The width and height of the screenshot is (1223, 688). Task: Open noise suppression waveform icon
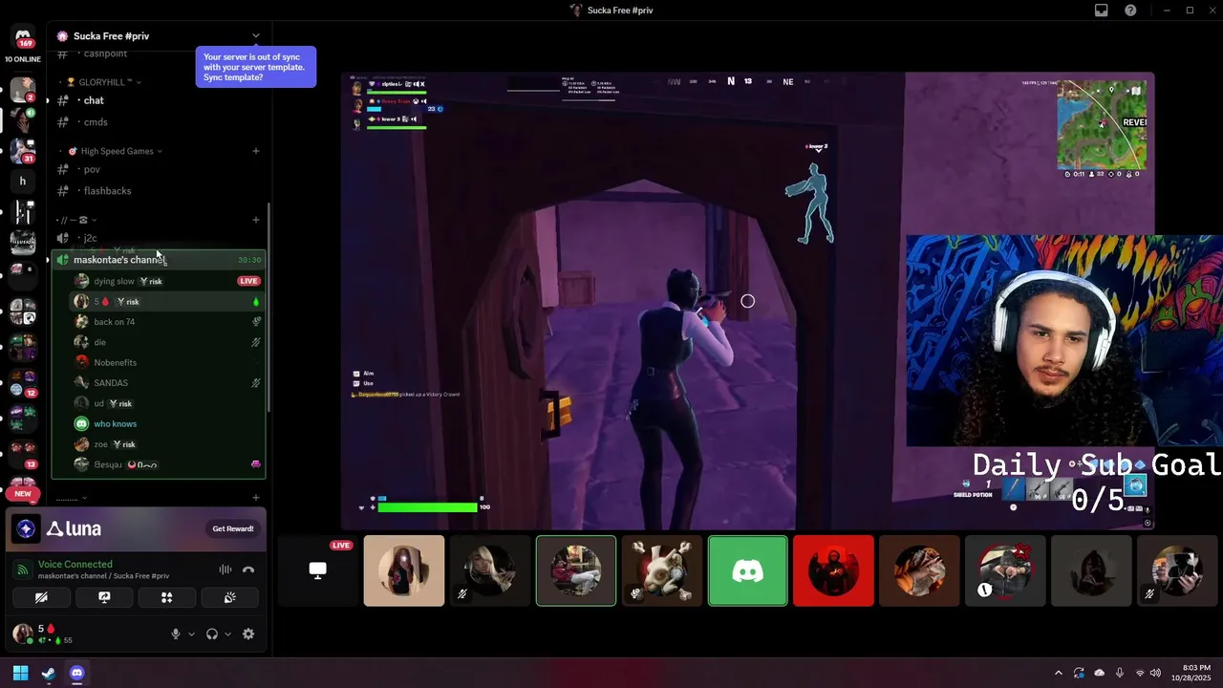click(225, 570)
